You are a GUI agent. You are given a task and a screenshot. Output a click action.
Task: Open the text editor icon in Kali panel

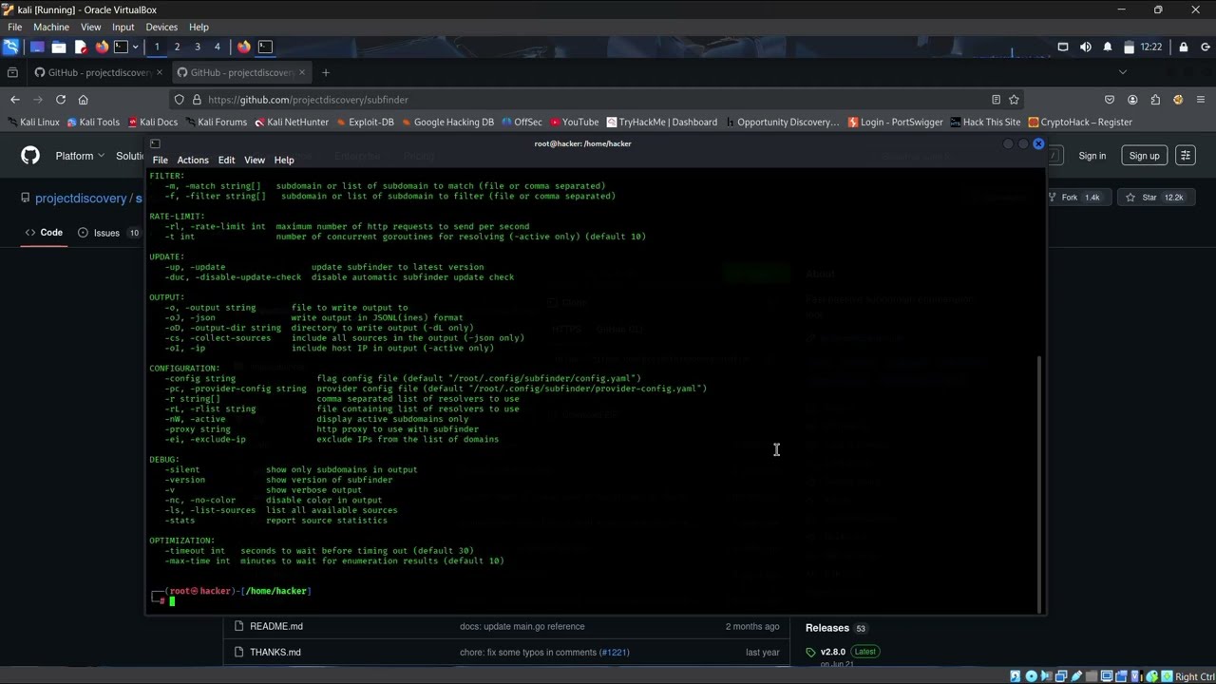(x=81, y=47)
